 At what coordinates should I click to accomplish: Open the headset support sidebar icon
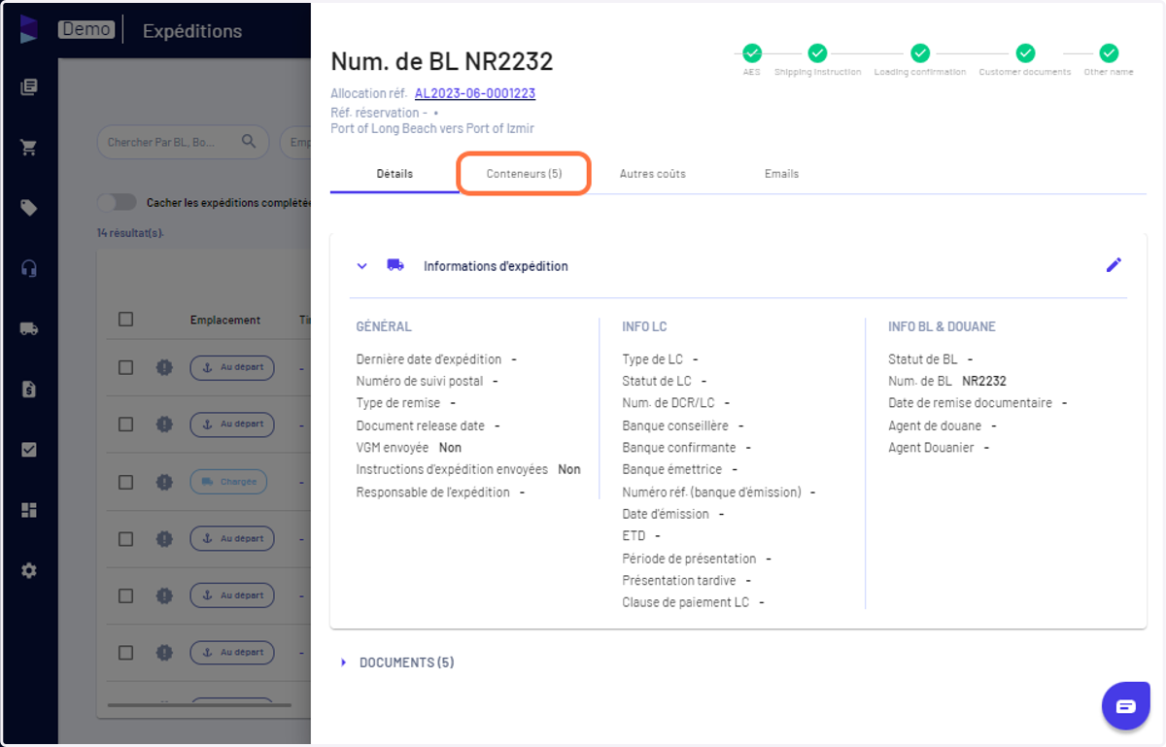pos(29,268)
